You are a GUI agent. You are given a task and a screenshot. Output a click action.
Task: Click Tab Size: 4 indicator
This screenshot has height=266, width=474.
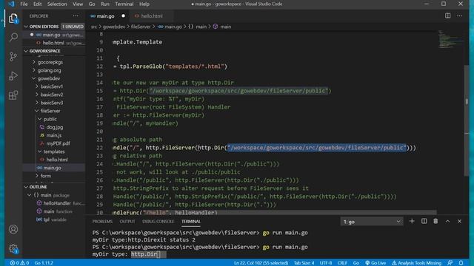(304, 263)
